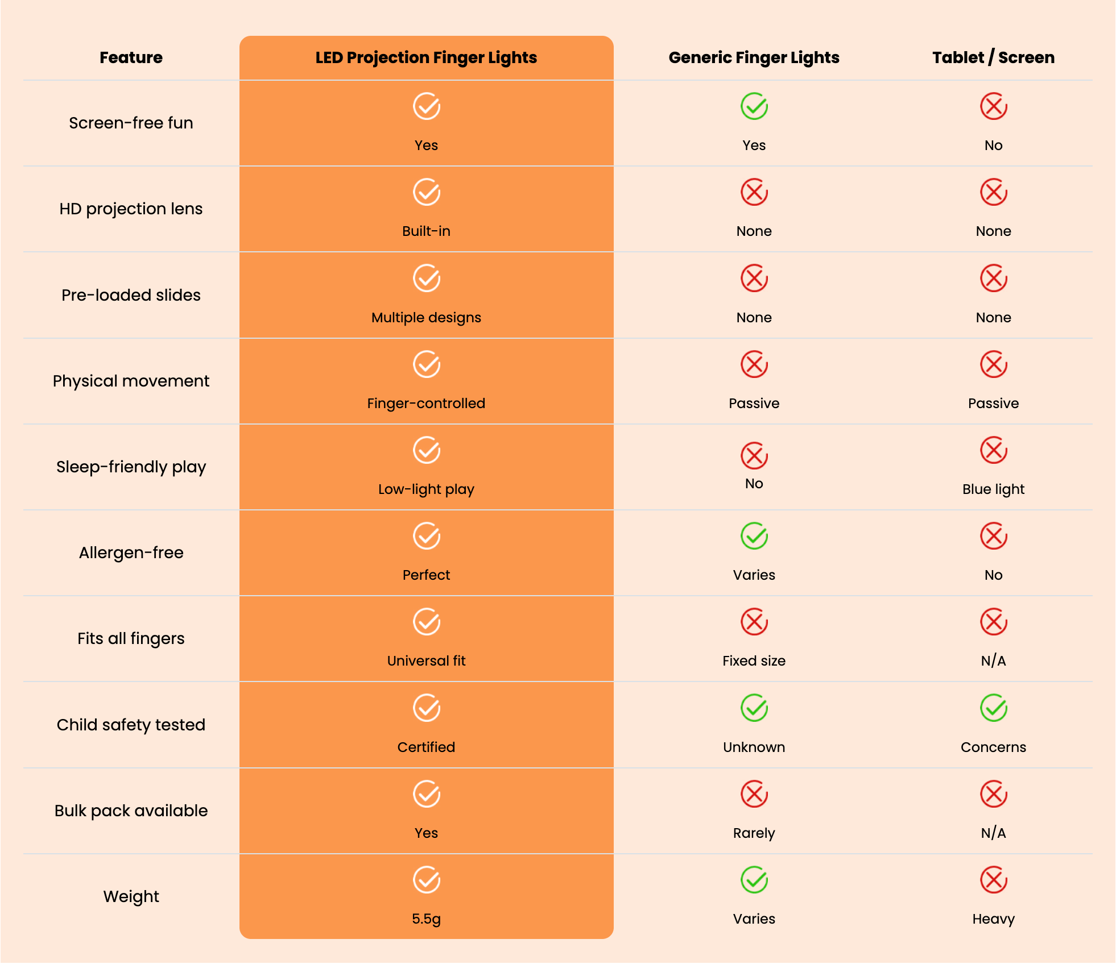1116x964 pixels.
Task: Select the Generic Finger Lights column header
Action: 754,57
